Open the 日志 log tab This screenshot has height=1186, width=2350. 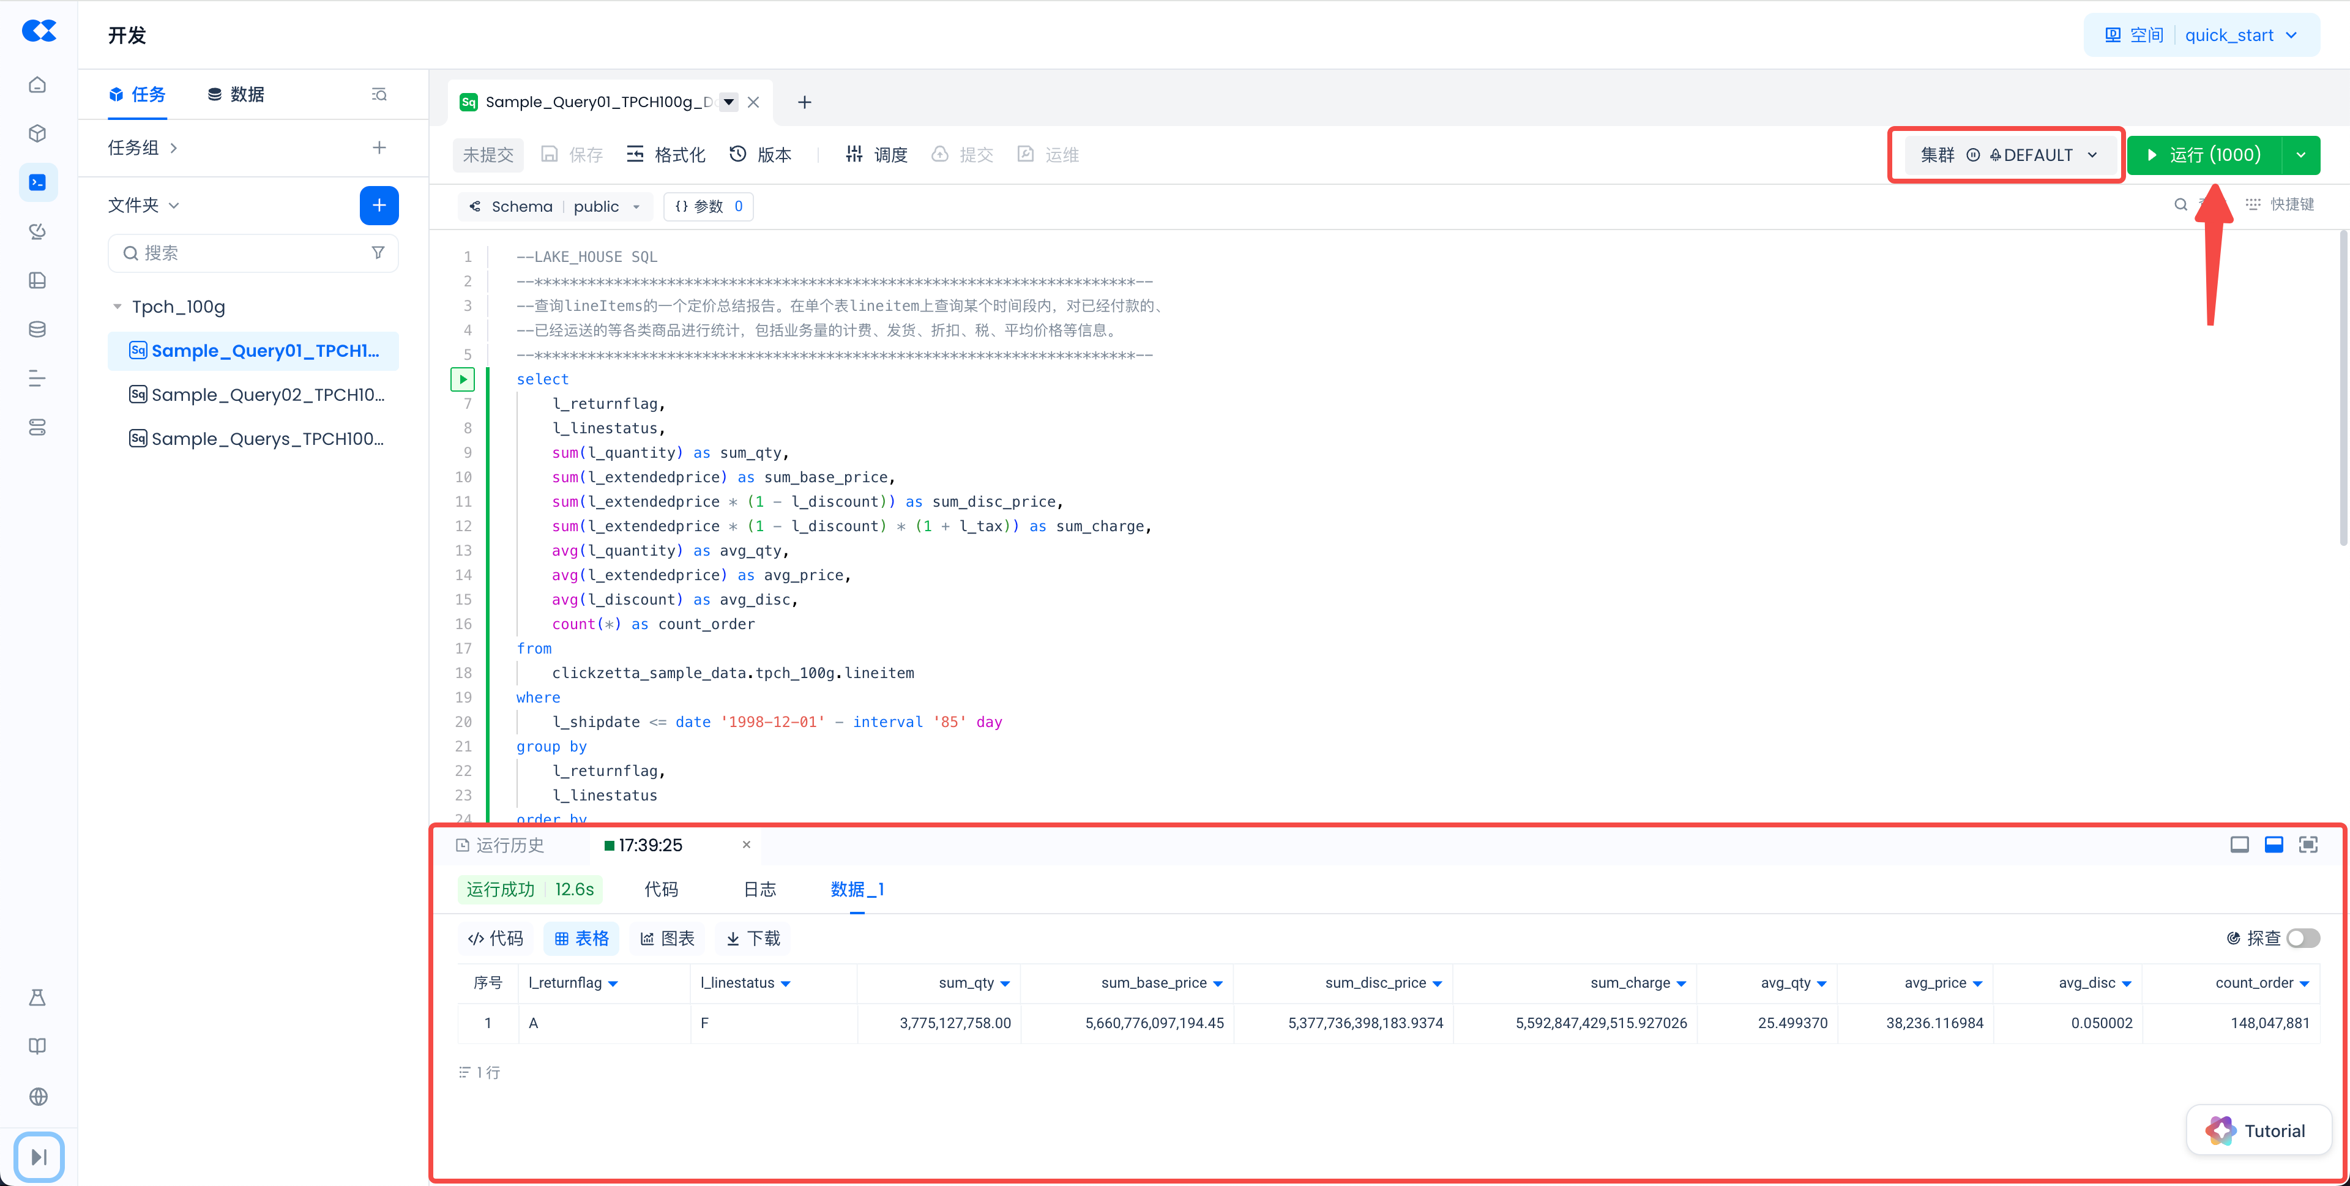[x=759, y=889]
